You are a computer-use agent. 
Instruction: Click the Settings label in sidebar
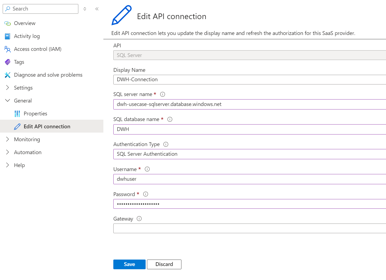pos(23,88)
